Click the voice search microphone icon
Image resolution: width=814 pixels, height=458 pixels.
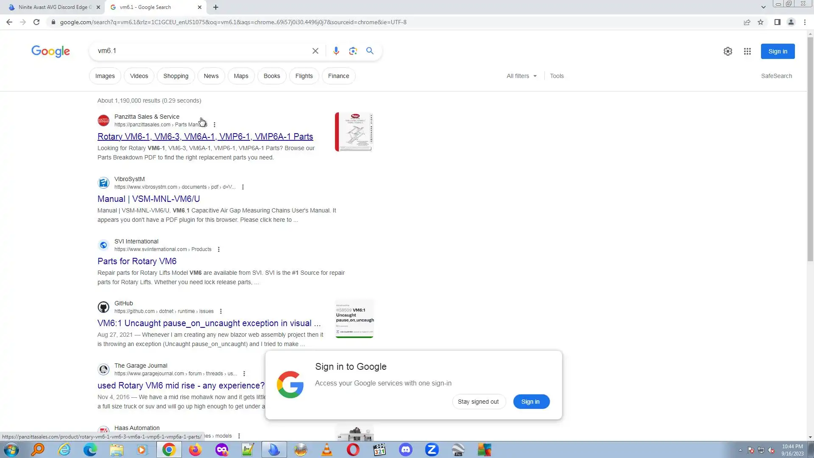click(x=336, y=51)
